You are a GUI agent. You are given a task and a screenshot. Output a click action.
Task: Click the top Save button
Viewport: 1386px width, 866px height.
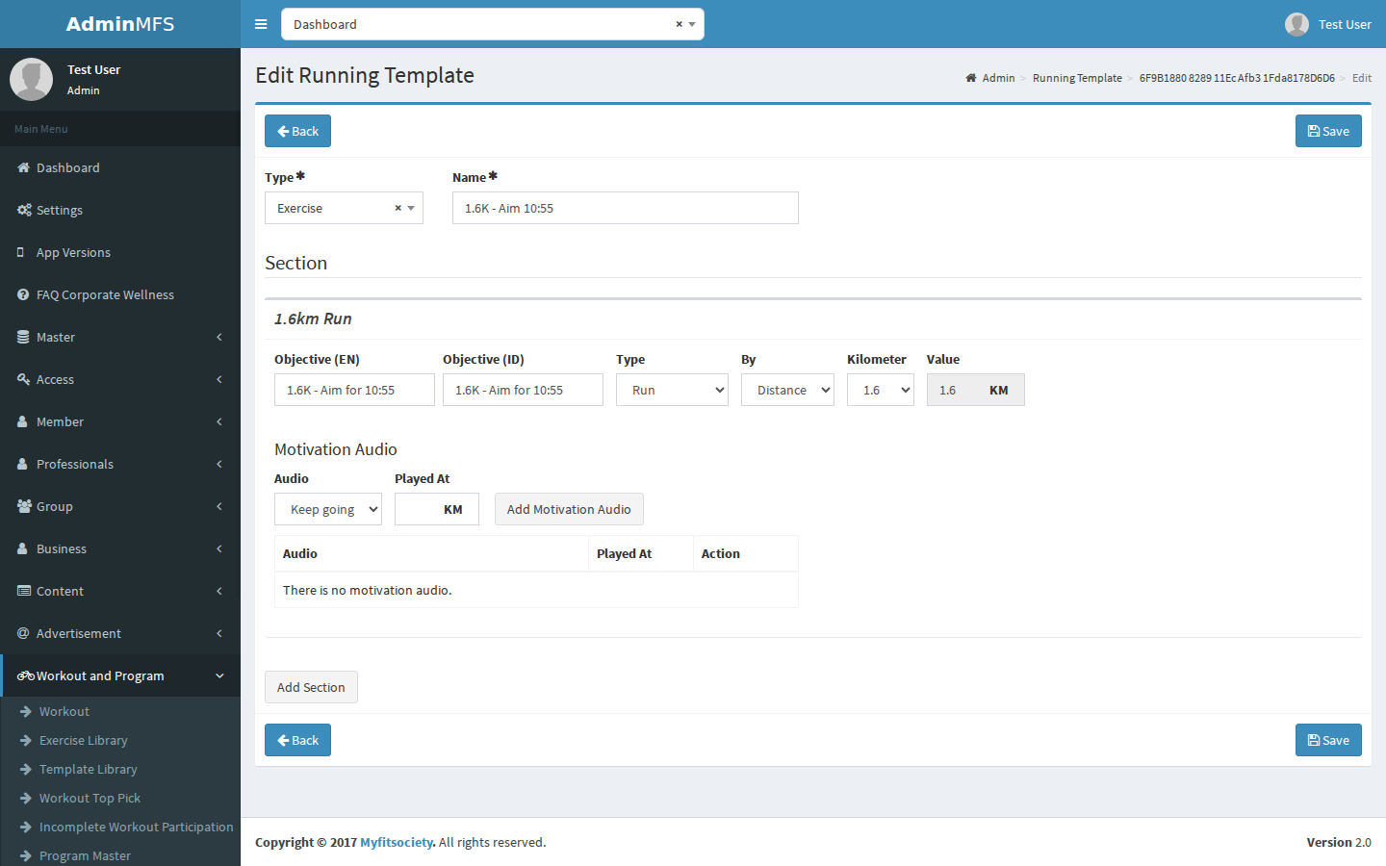[1328, 131]
